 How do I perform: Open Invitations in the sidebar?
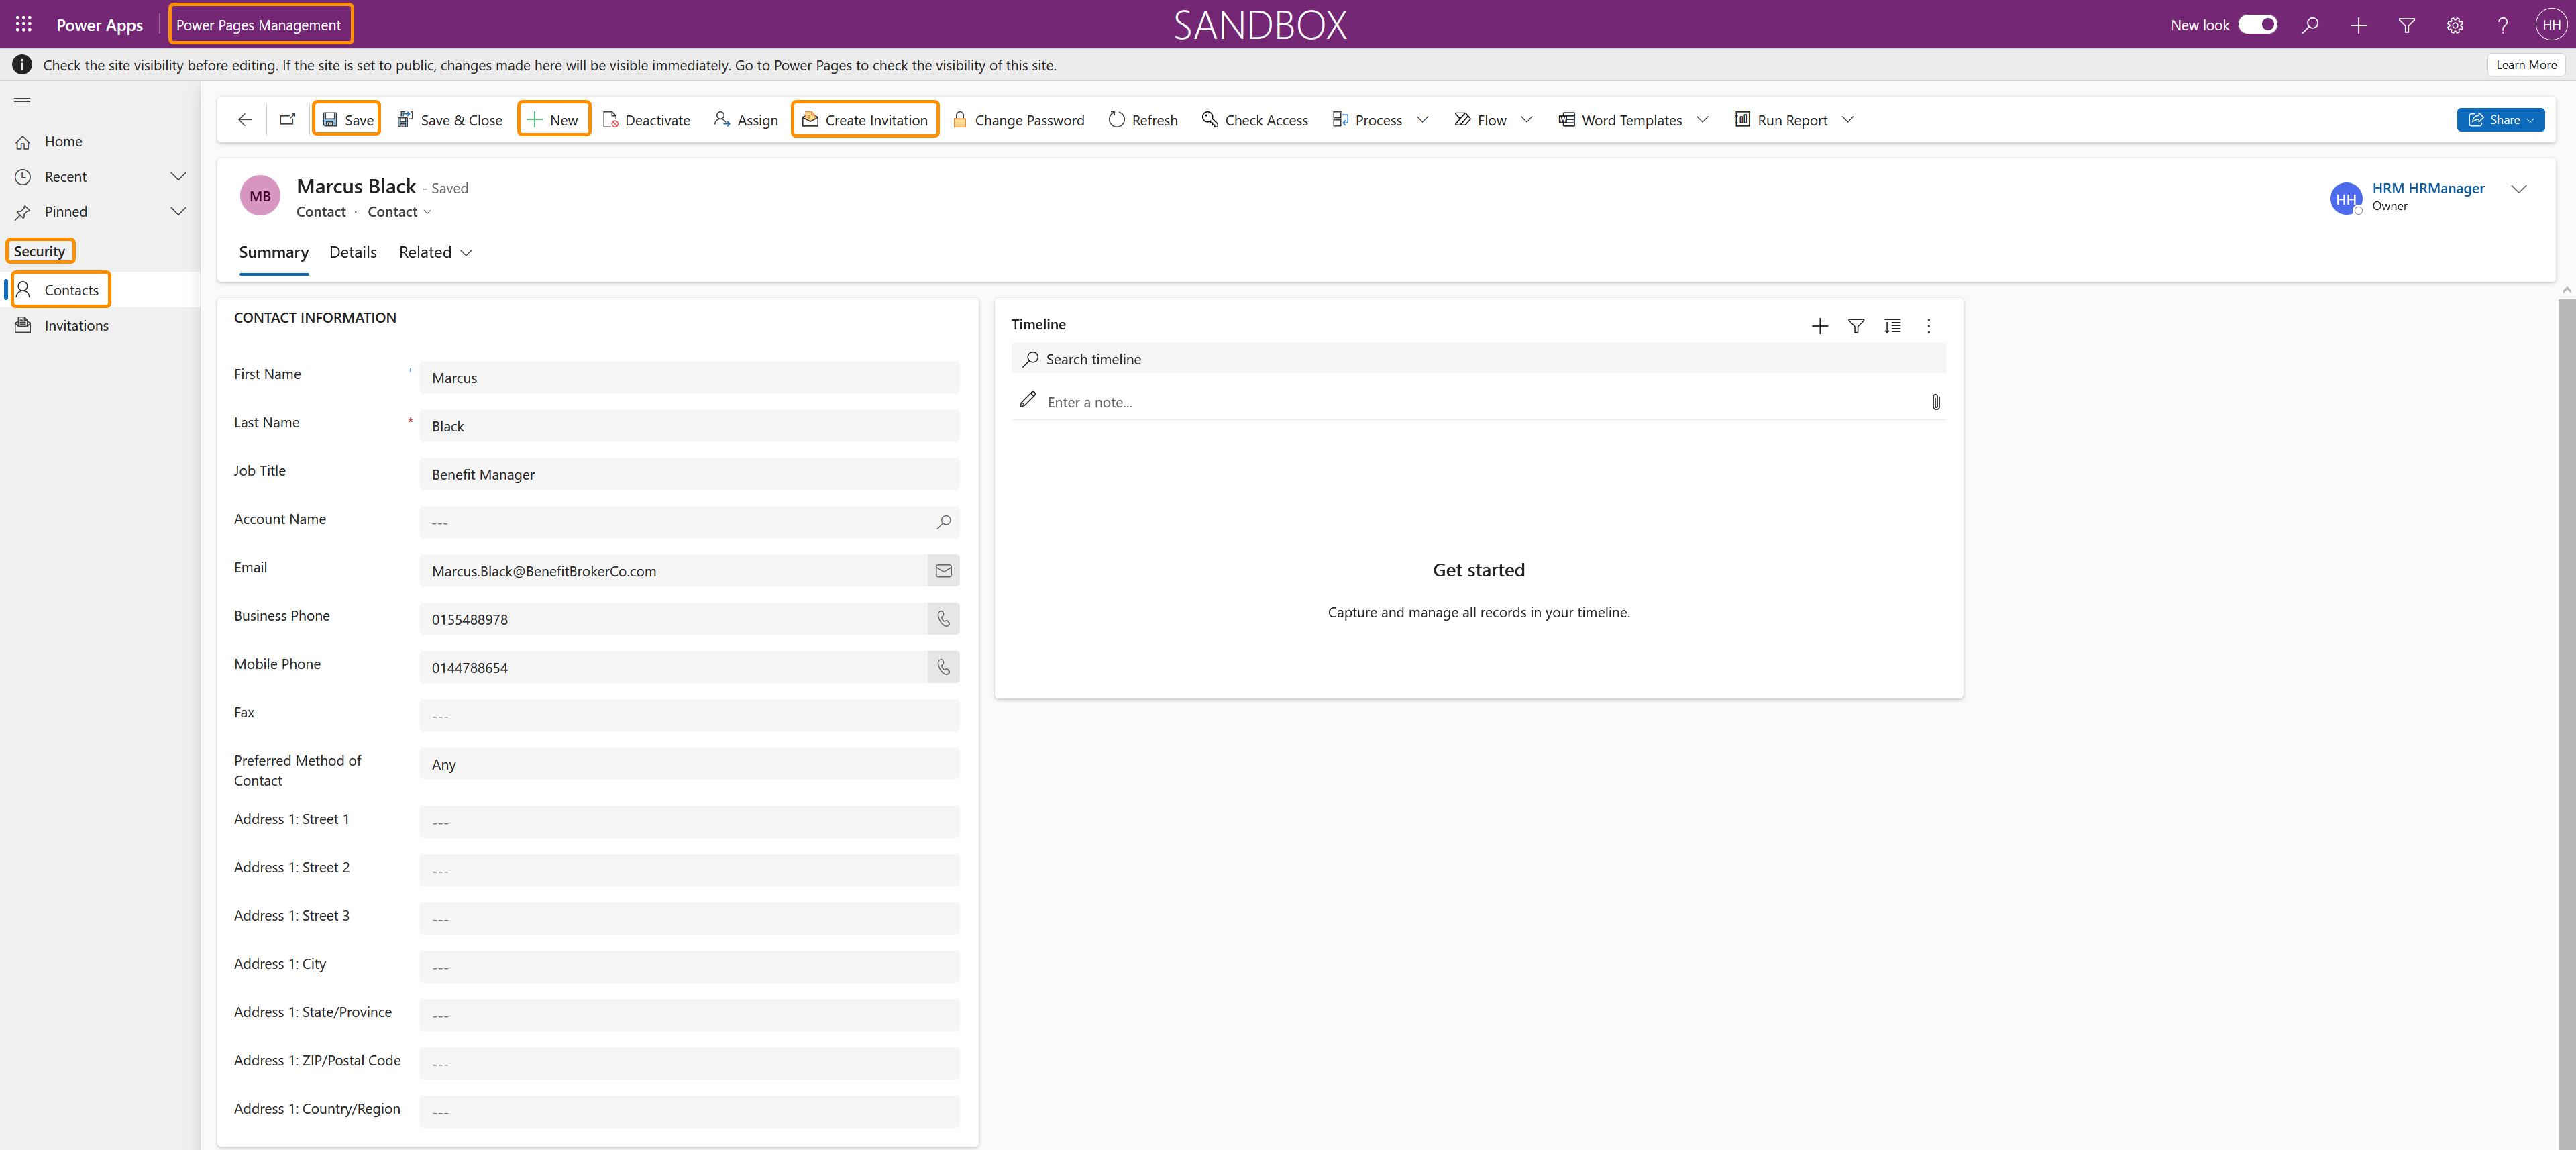[x=76, y=326]
